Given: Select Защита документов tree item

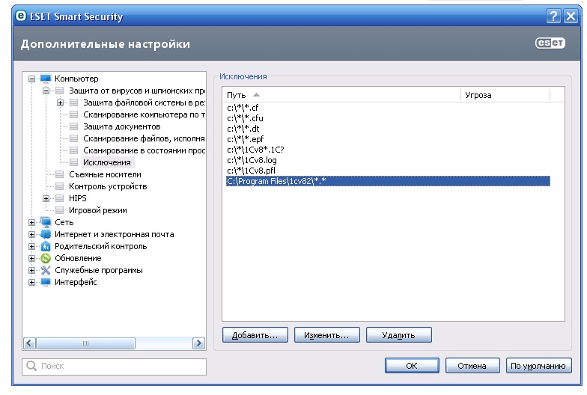Looking at the screenshot, I should tap(121, 126).
